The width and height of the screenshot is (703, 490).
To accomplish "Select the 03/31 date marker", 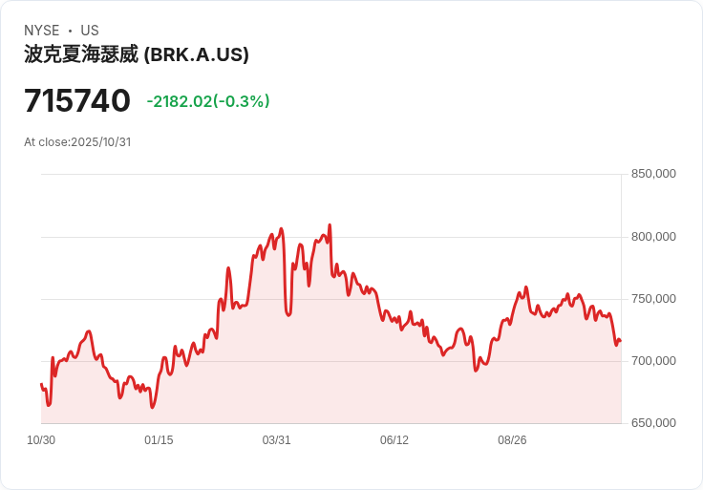I will point(276,440).
